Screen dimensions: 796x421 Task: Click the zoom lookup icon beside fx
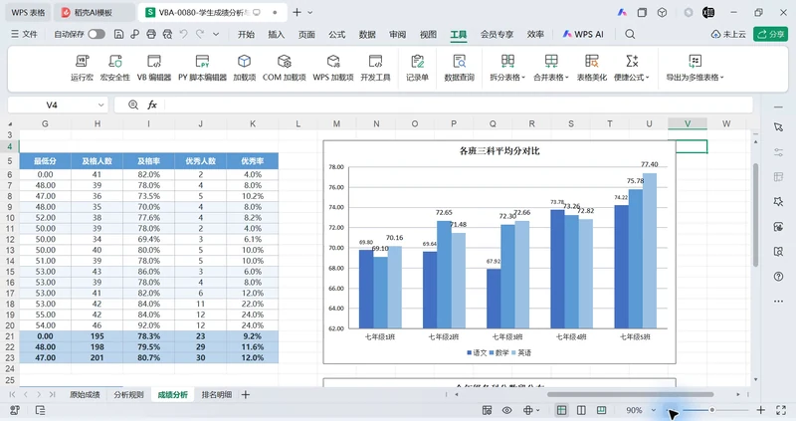(133, 105)
